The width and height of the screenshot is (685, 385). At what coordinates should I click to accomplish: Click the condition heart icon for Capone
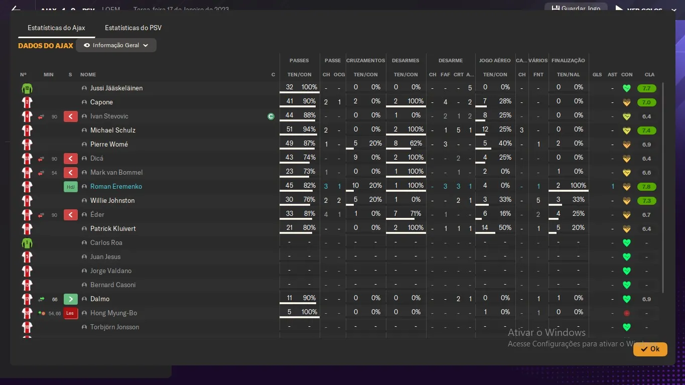pos(626,102)
